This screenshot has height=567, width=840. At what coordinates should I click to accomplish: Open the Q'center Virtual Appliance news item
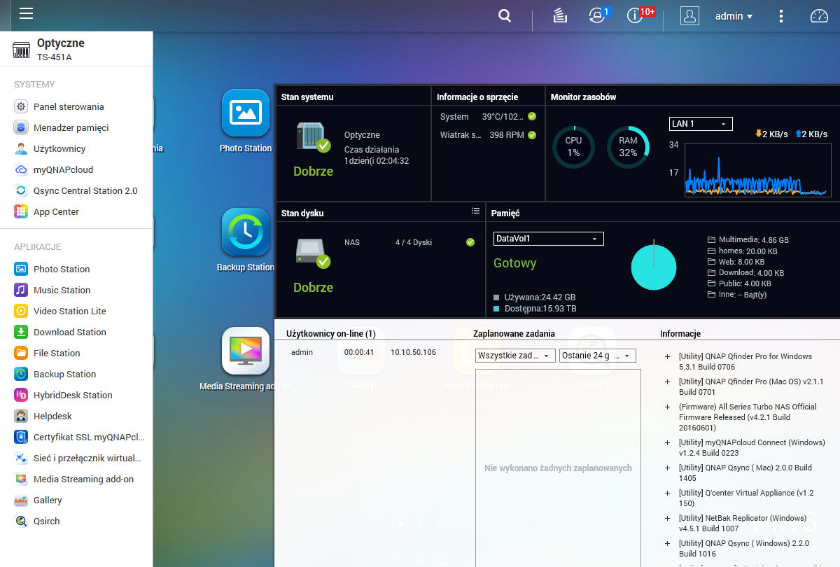747,498
